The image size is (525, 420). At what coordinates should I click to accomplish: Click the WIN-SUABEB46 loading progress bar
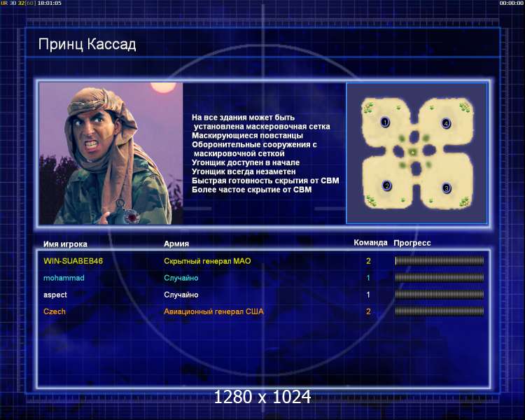440,260
